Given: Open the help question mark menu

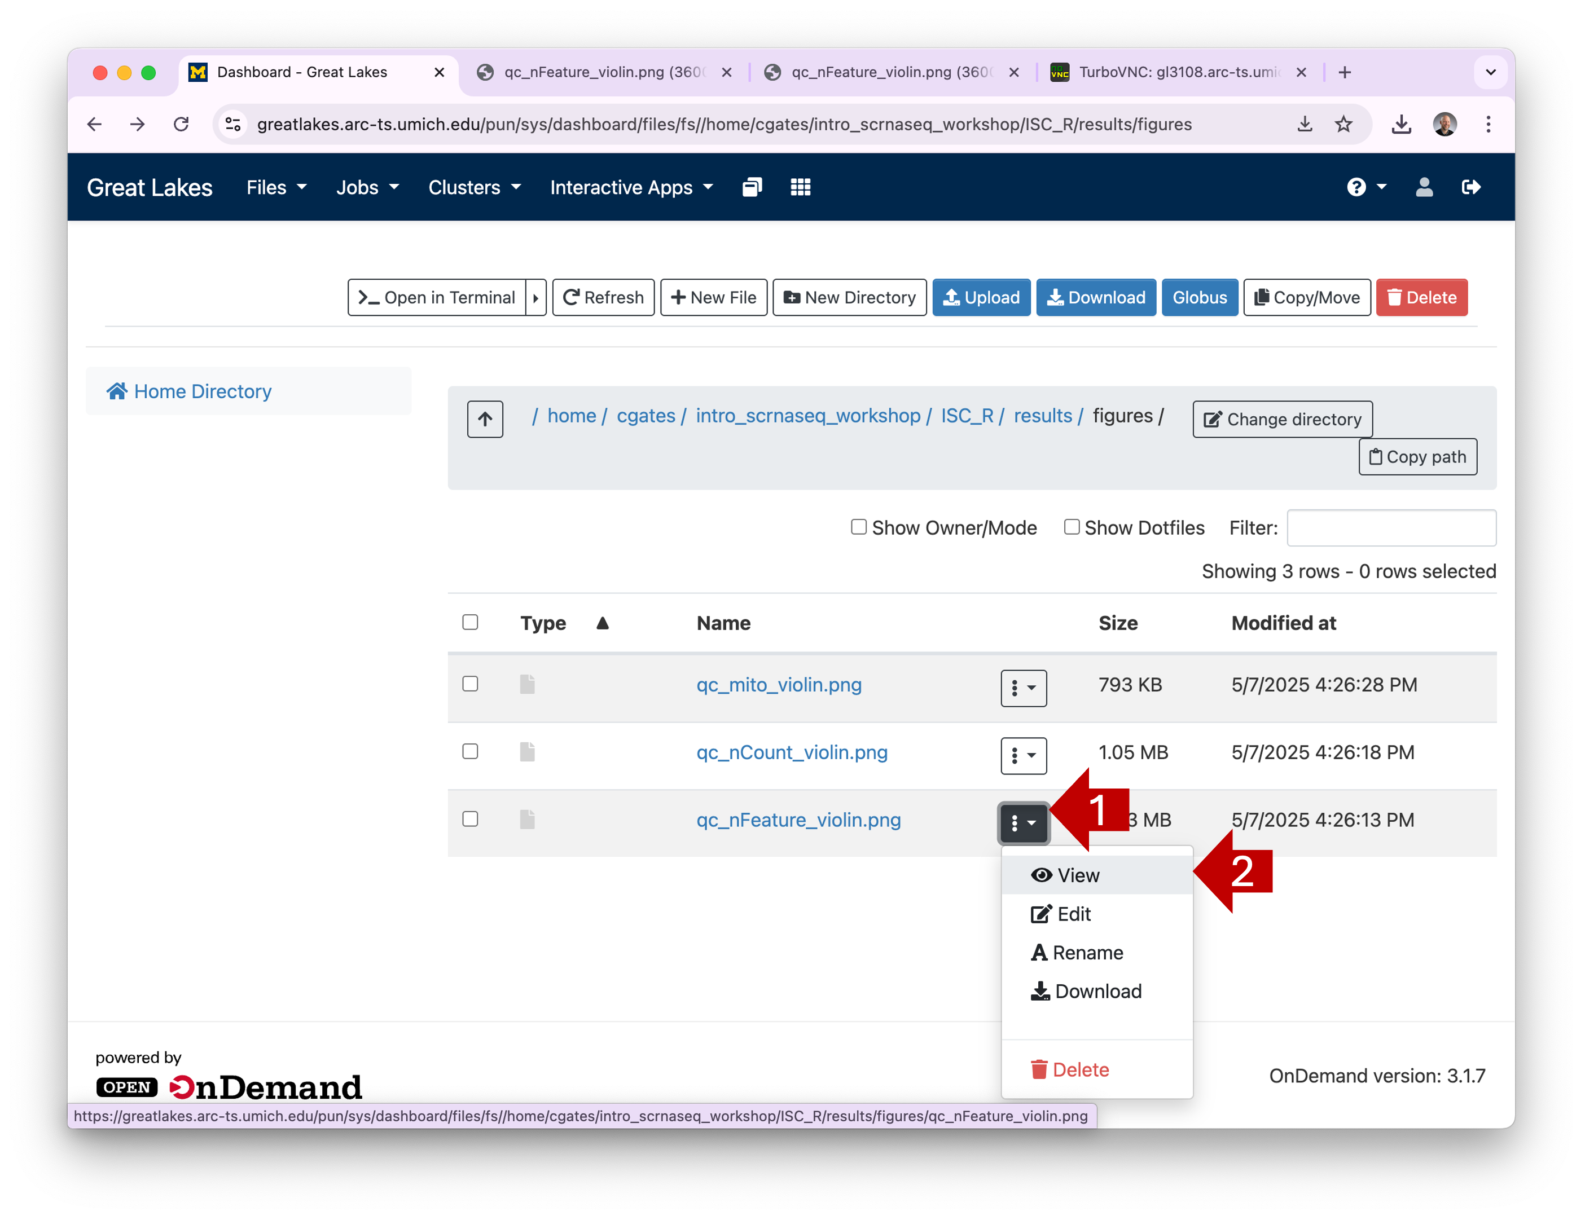Looking at the screenshot, I should click(1365, 187).
